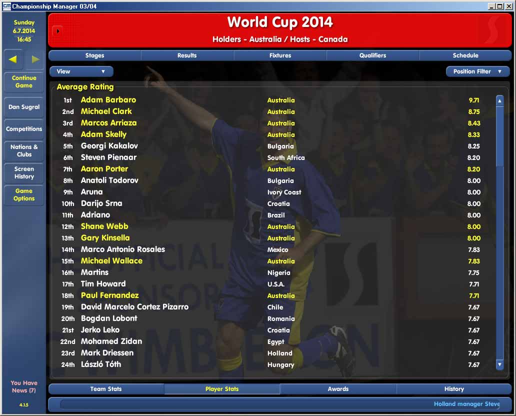Viewport: 516px width, 416px height.
Task: Click Ivory Coast nation name
Action: pos(284,192)
